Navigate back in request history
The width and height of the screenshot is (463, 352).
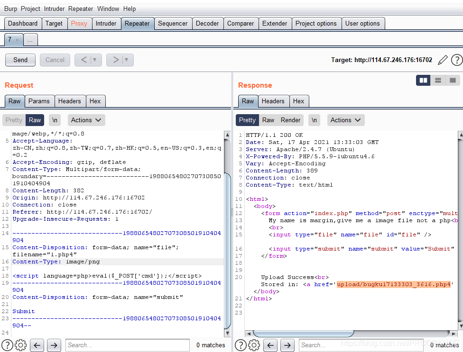[x=84, y=60]
